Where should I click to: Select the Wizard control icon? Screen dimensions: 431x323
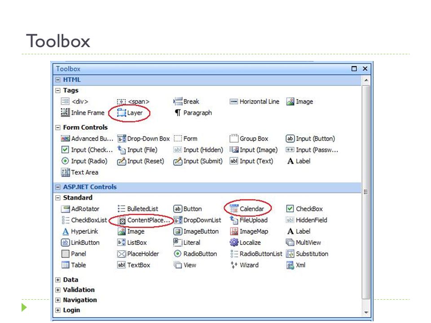tap(234, 265)
